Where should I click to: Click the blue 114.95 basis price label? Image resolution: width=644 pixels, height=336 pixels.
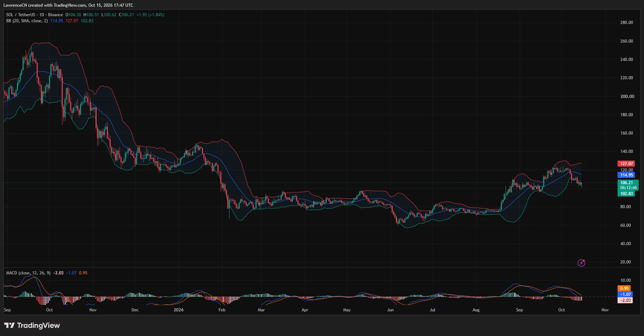tap(626, 175)
